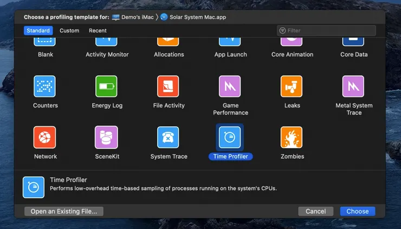Screen dimensions: 401x229
Task: Choose the Game Performance template icon
Action: click(230, 86)
